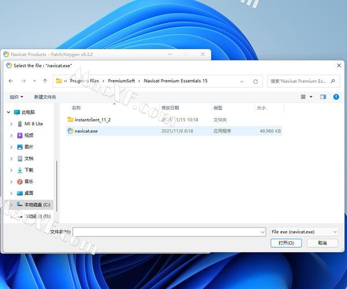The width and height of the screenshot is (347, 289).
Task: Go forward using the right arrow
Action: 23,81
